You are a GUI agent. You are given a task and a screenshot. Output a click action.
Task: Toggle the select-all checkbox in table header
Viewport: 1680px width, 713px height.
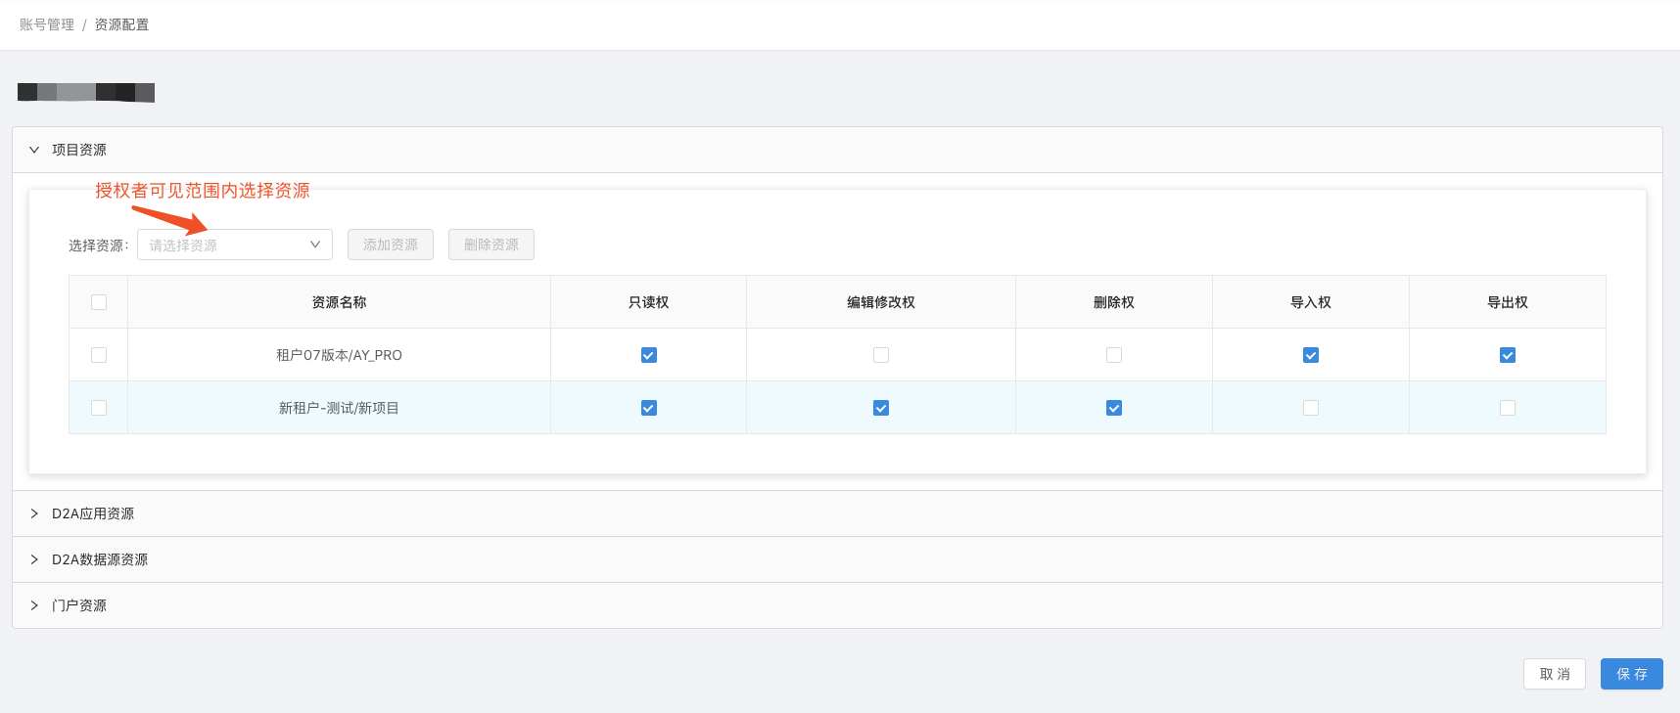point(99,302)
